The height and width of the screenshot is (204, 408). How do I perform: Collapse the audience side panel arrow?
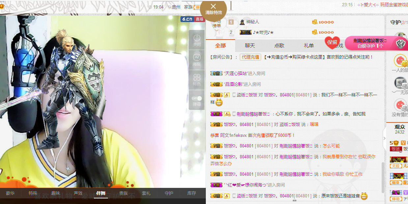pyautogui.click(x=384, y=139)
